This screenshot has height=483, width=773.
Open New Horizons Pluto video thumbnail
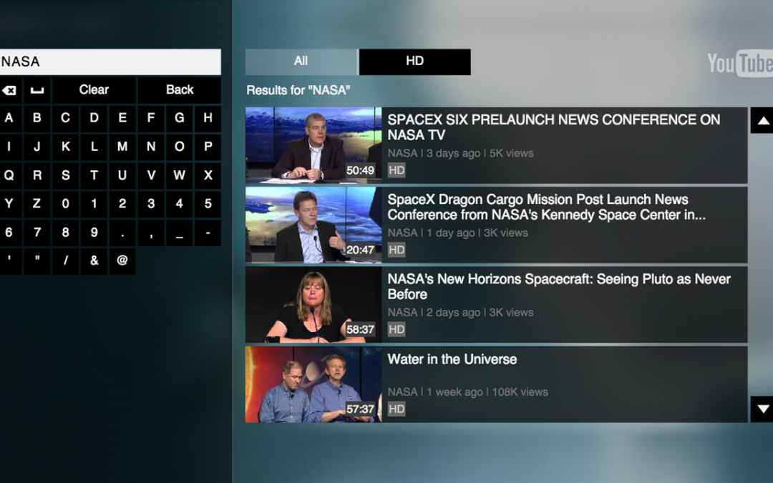[313, 305]
